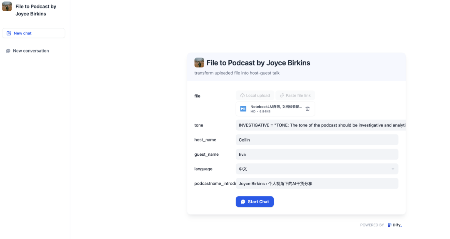Click the host_name label
Viewport: 450px width, 239px height.
coord(205,140)
